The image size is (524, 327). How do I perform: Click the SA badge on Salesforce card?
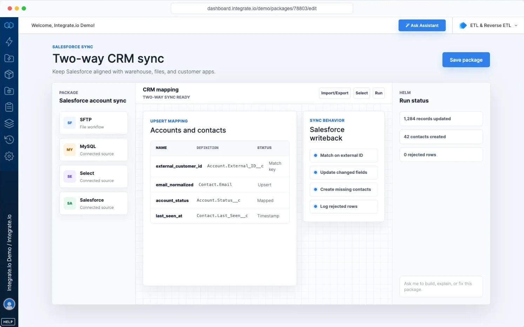click(70, 203)
